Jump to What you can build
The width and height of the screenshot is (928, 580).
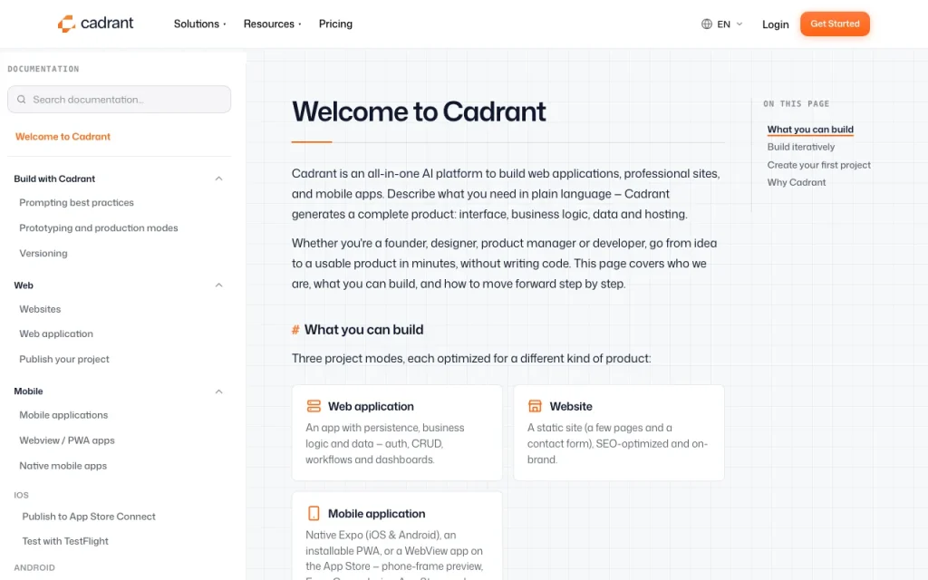click(x=810, y=130)
